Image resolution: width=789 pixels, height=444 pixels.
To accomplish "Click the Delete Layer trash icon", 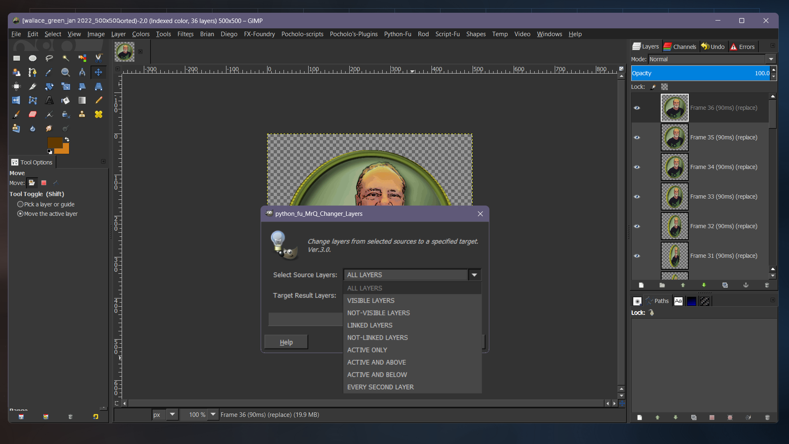I will point(767,285).
